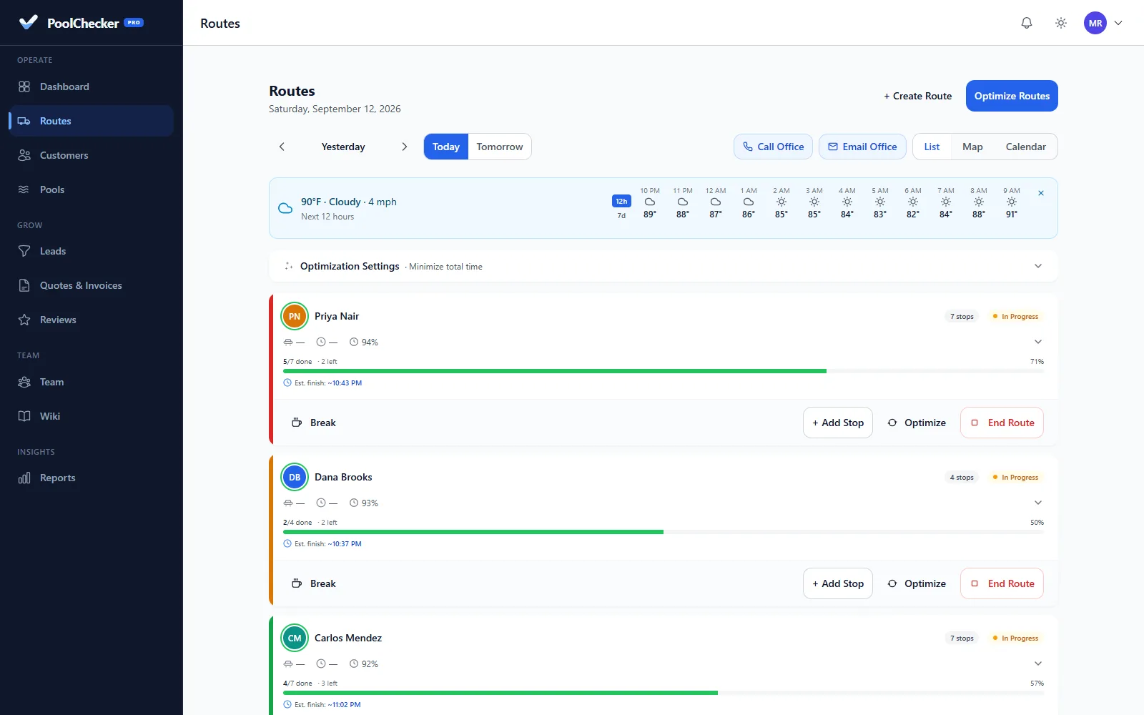This screenshot has width=1144, height=715.
Task: Switch weather forecast to 7d
Action: point(621,215)
